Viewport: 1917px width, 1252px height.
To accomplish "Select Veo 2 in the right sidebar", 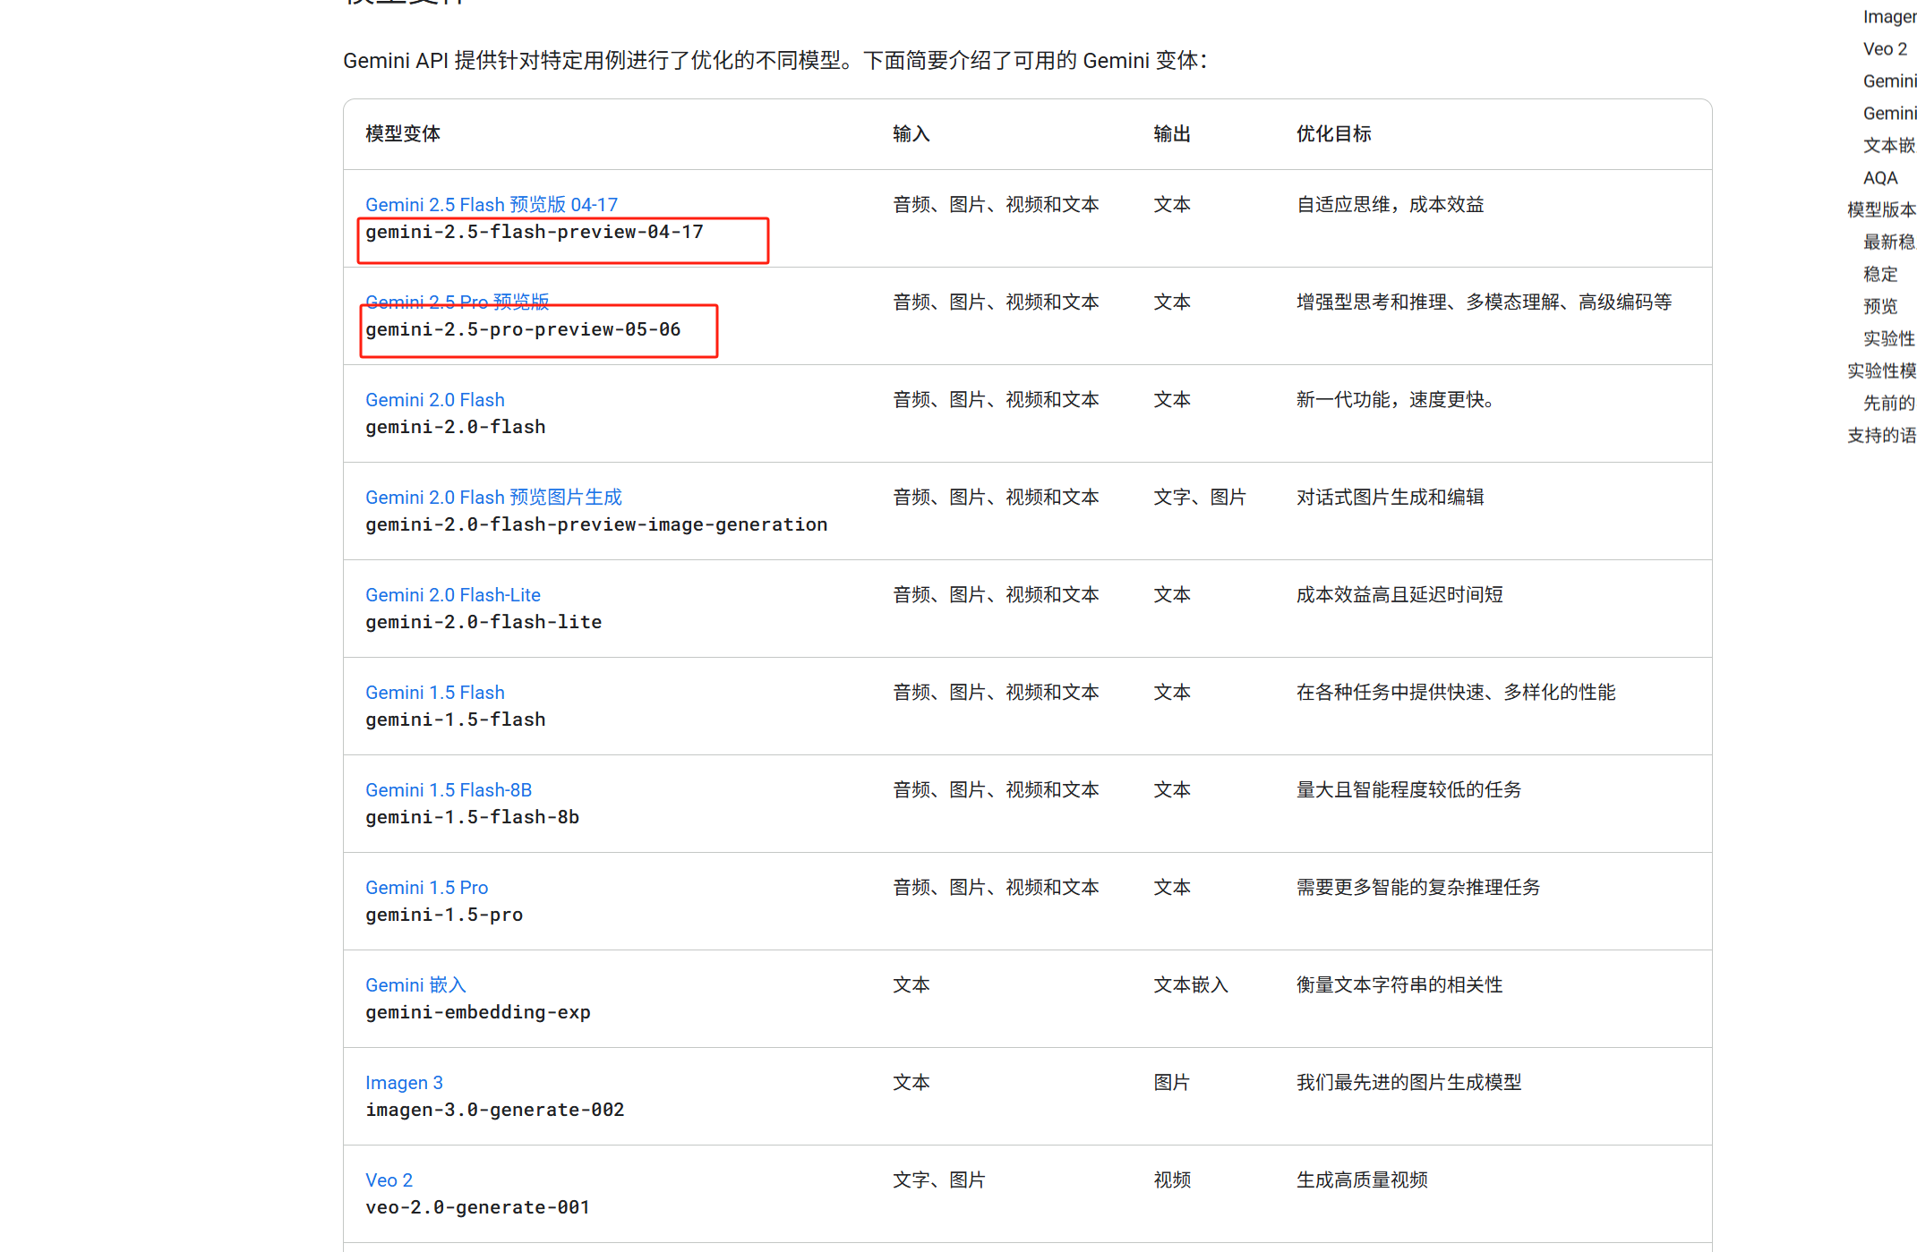I will click(1885, 49).
